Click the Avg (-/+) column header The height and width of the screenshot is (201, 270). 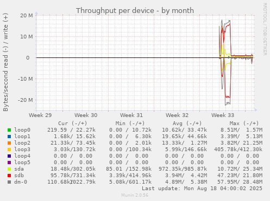187,124
